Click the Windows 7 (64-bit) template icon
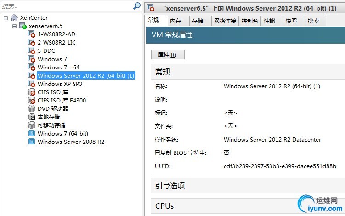Viewport: 345px width, 216px height. click(32, 133)
